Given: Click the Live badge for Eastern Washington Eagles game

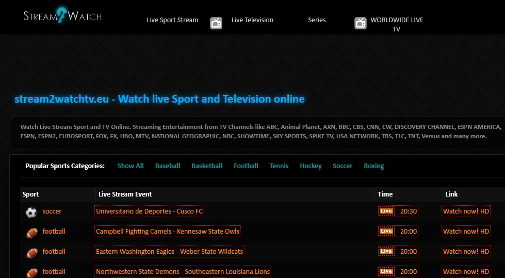Looking at the screenshot, I should (x=386, y=251).
